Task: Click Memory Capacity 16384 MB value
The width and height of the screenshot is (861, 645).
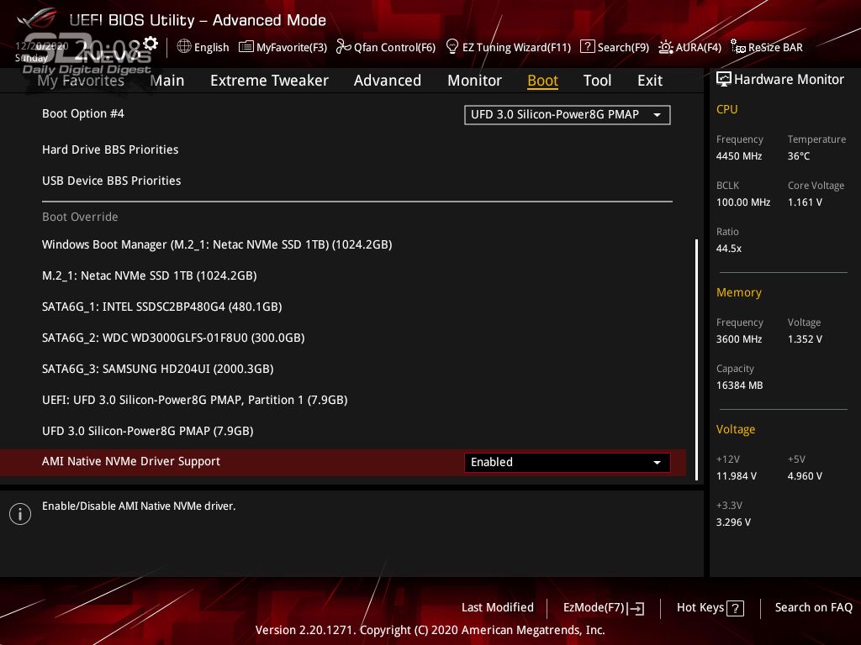Action: (x=739, y=385)
